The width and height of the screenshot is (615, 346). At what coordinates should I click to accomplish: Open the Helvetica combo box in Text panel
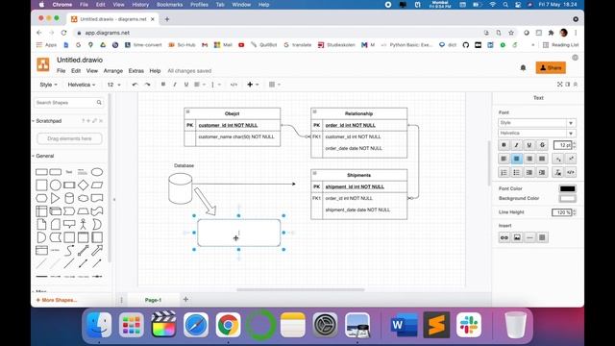point(536,133)
